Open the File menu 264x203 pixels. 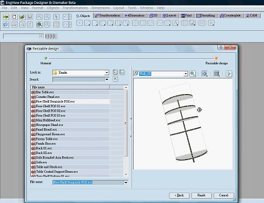[x=4, y=8]
